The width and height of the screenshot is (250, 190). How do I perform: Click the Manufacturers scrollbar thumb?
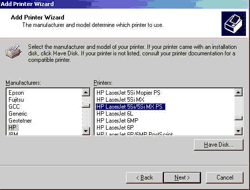tap(86, 106)
